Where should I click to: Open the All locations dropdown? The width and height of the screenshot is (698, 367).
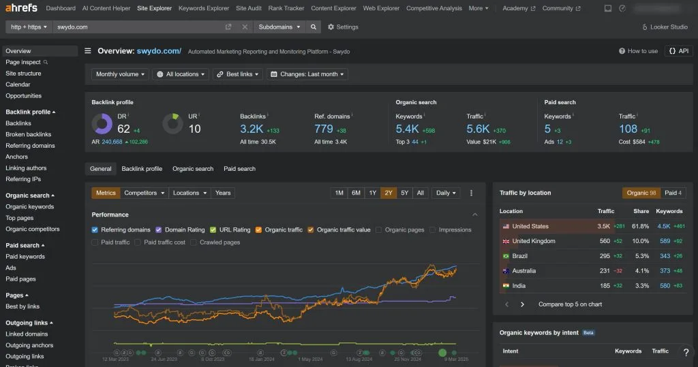[x=181, y=74]
